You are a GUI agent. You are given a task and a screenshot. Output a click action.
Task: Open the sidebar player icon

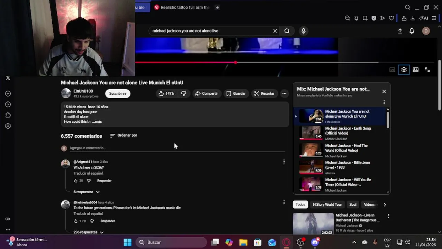(x=8, y=94)
